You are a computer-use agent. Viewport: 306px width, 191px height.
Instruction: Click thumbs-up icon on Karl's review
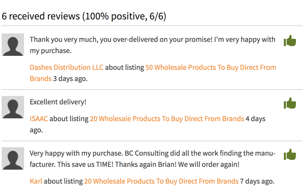(290, 154)
